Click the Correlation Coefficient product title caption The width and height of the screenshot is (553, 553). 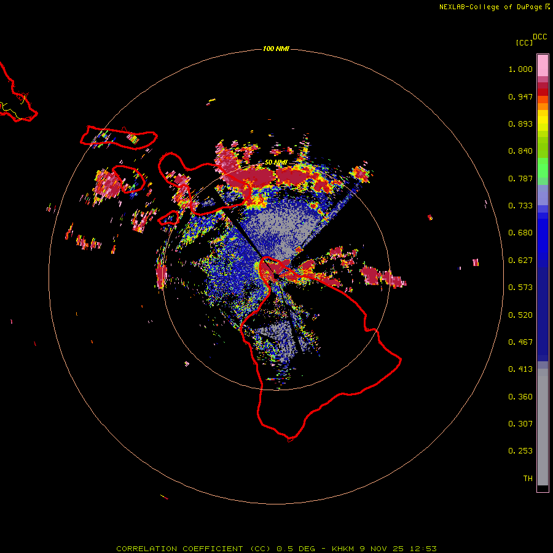pyautogui.click(x=276, y=549)
